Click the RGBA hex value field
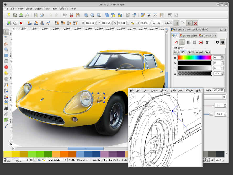Image resolution: width=233 pixels, height=175 pixels. (x=218, y=90)
